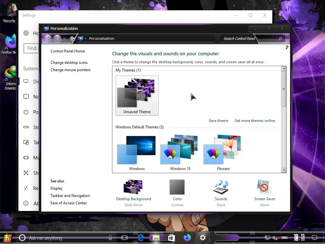Open the Sounds settings icon
The height and width of the screenshot is (244, 325).
[x=221, y=187]
